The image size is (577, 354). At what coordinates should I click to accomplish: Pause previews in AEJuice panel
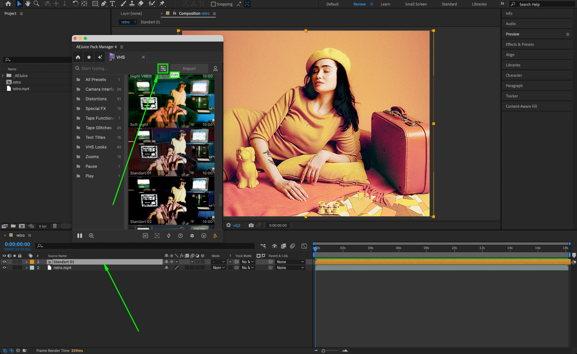(x=80, y=236)
